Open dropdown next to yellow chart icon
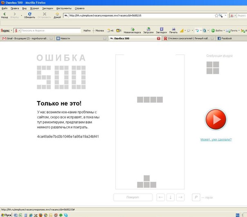Viewport: 247px width, 217px height. (x=185, y=30)
